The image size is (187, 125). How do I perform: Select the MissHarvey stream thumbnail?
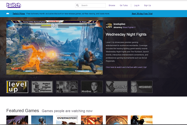pyautogui.click(x=141, y=87)
